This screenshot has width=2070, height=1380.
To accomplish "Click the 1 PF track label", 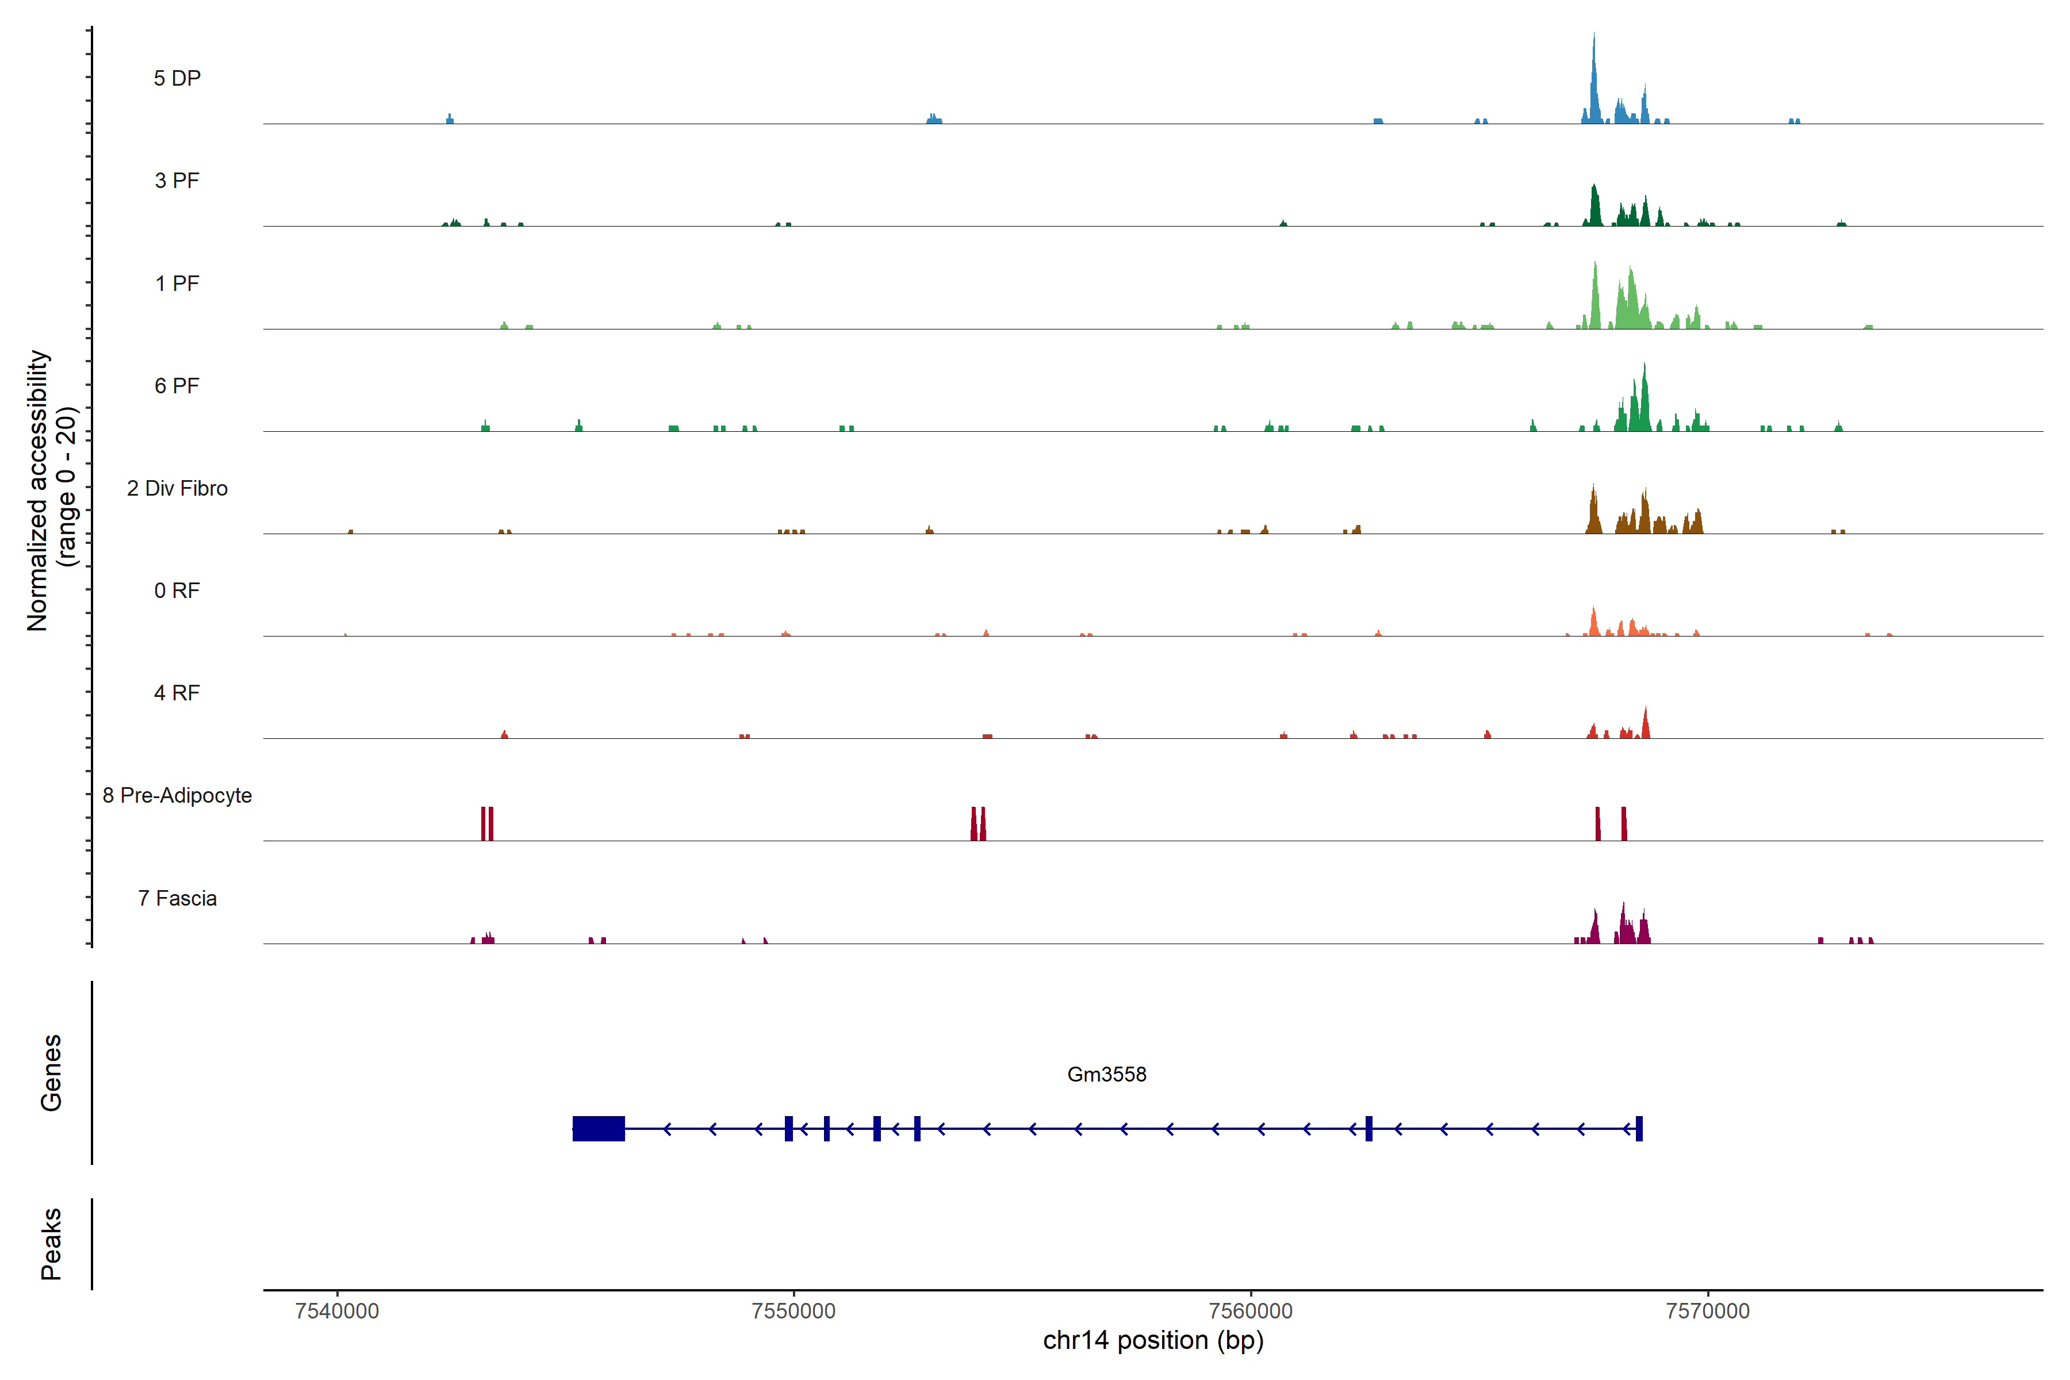I will click(x=177, y=283).
